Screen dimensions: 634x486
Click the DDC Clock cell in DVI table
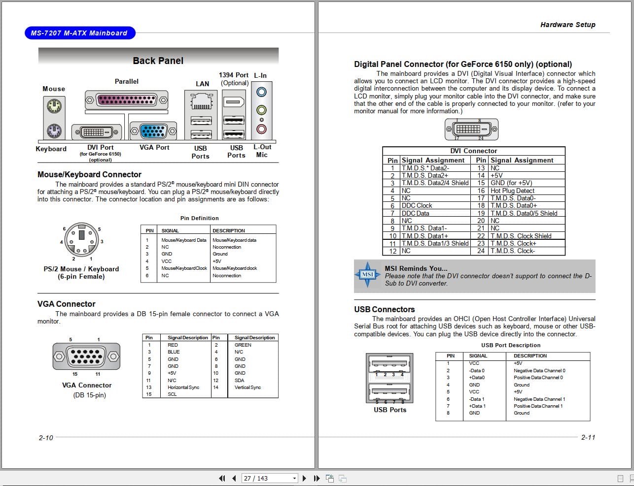tap(417, 206)
